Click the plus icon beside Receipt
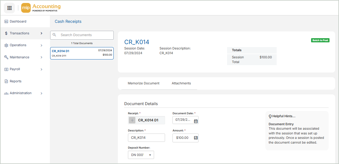 pyautogui.click(x=132, y=120)
